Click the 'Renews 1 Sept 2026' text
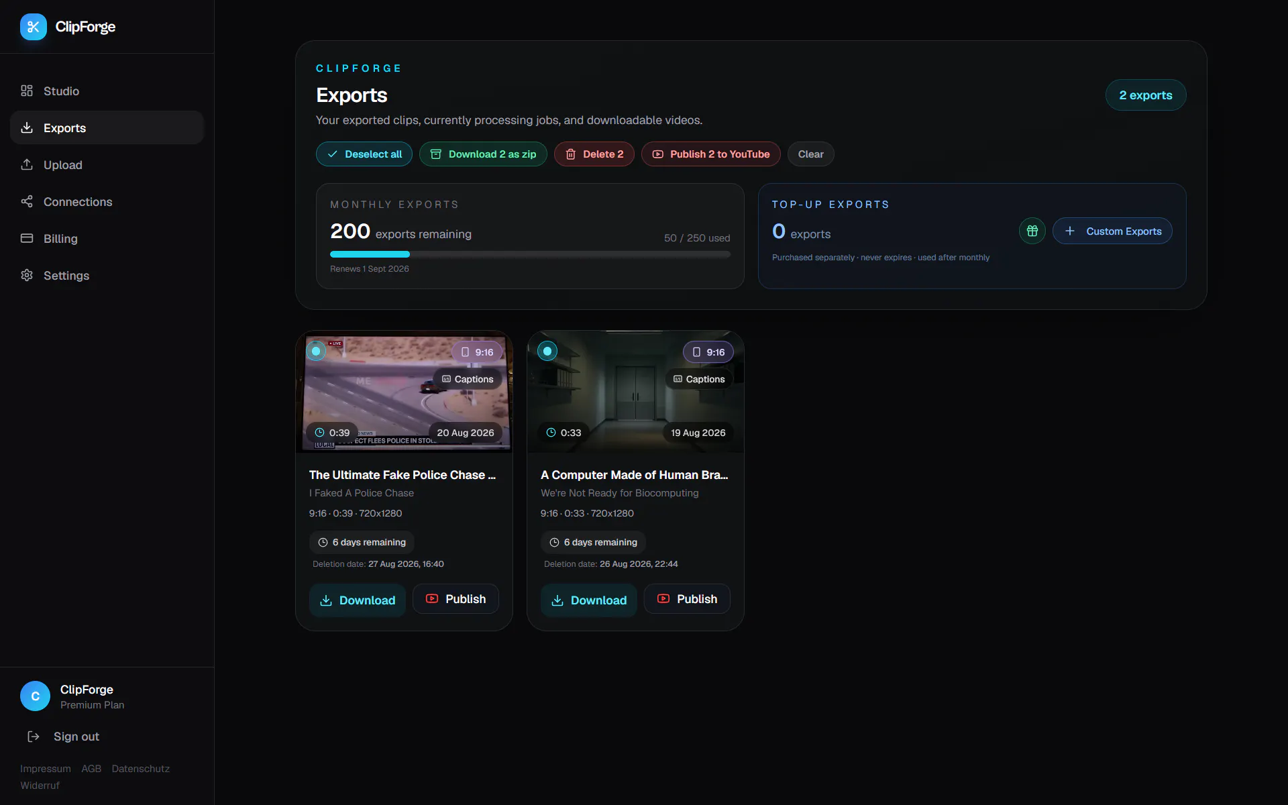The height and width of the screenshot is (805, 1288). [370, 269]
